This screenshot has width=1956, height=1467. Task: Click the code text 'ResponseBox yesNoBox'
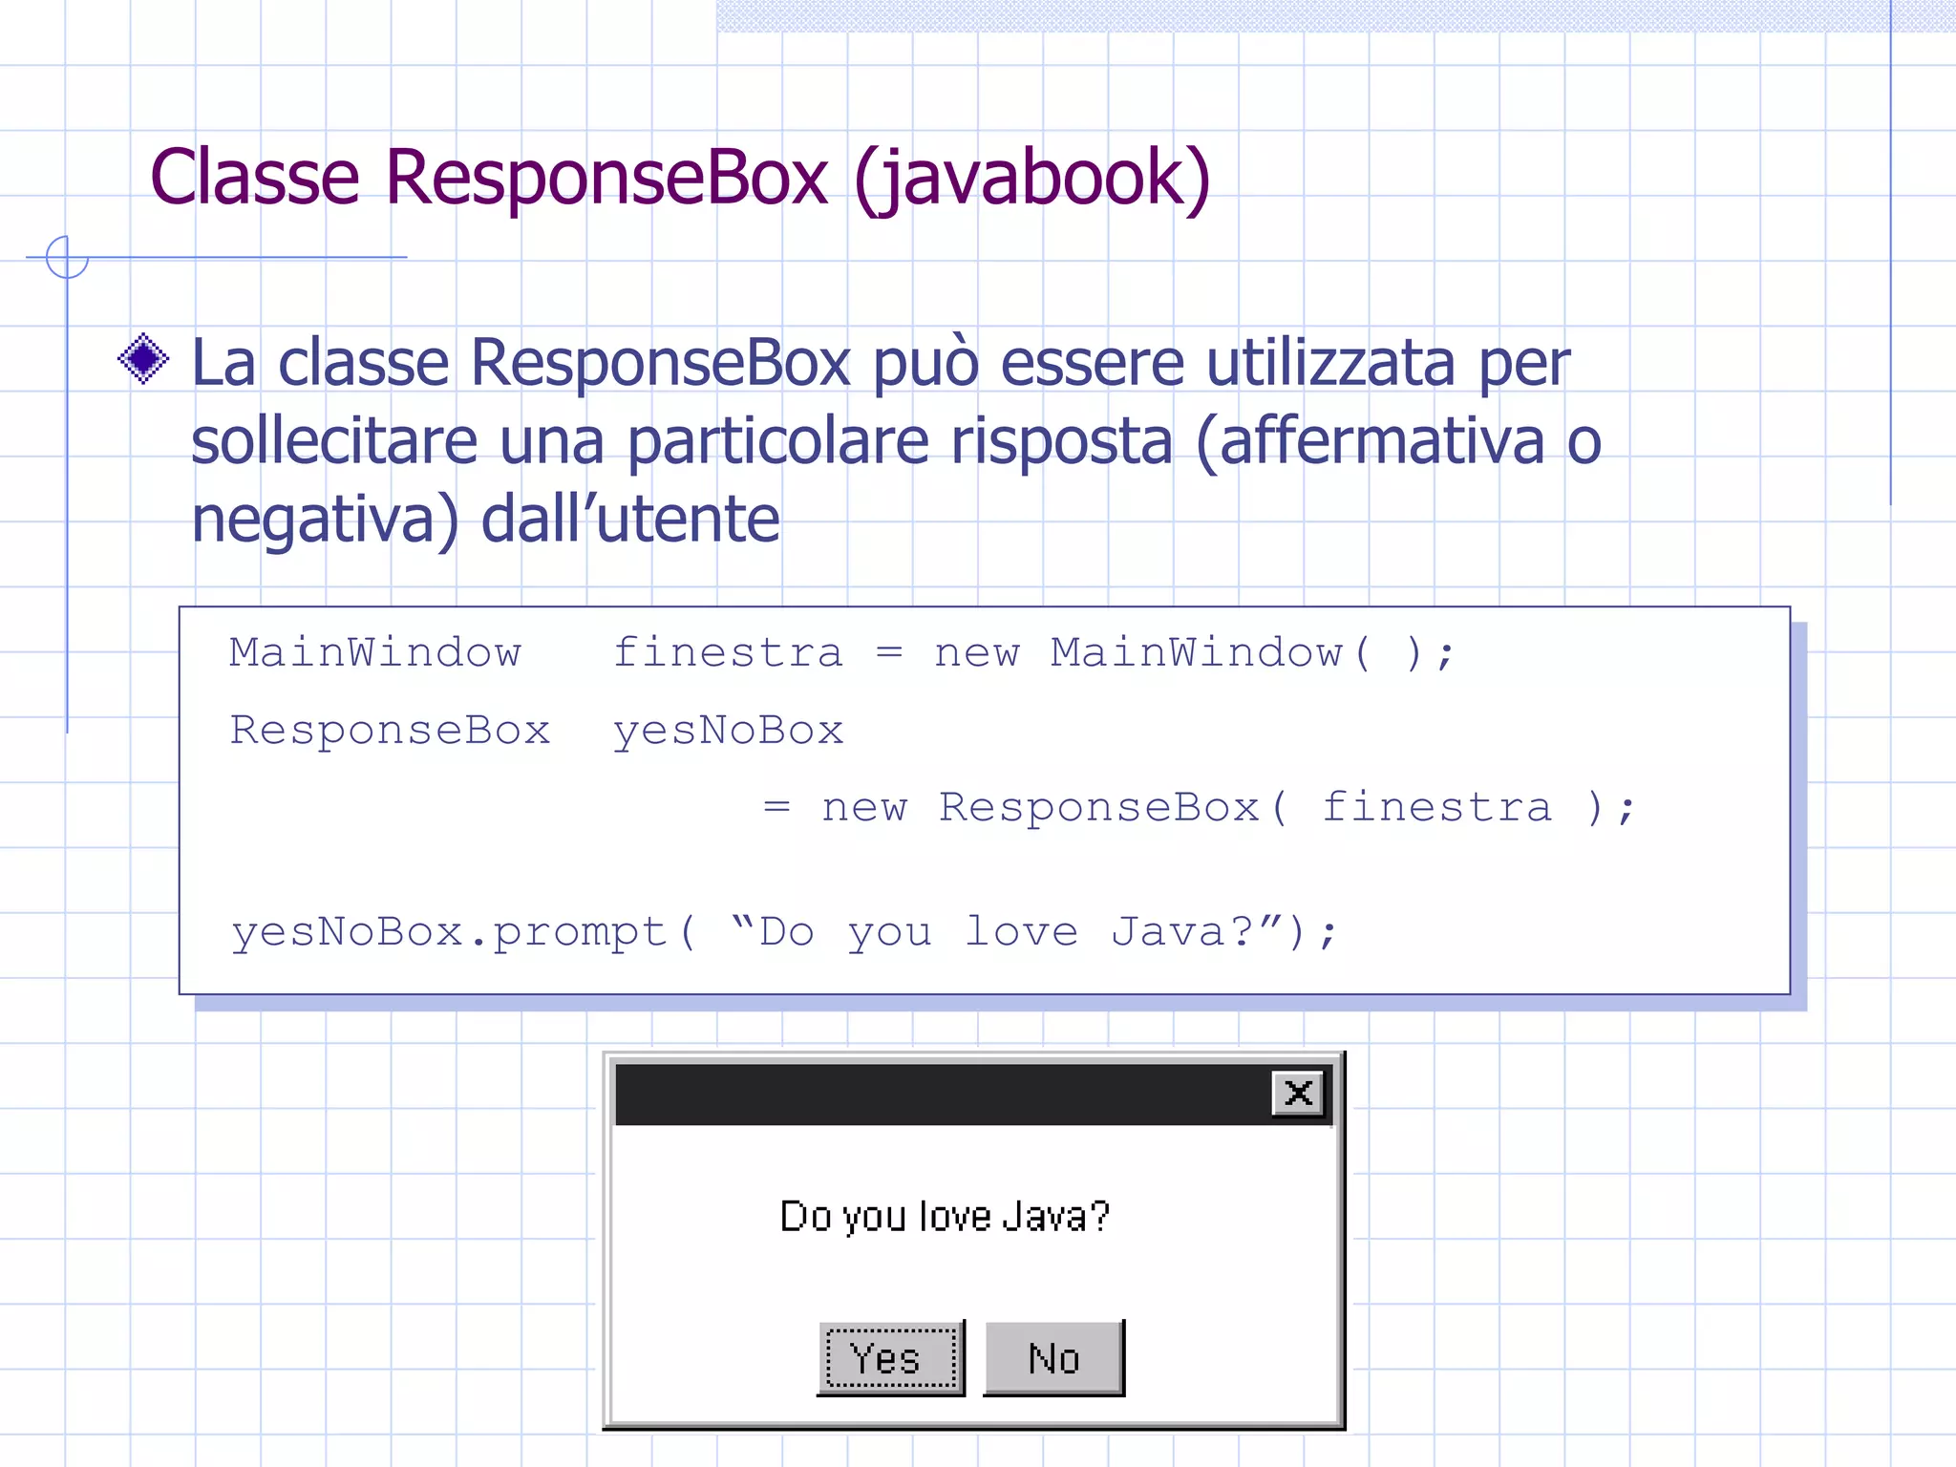537,732
